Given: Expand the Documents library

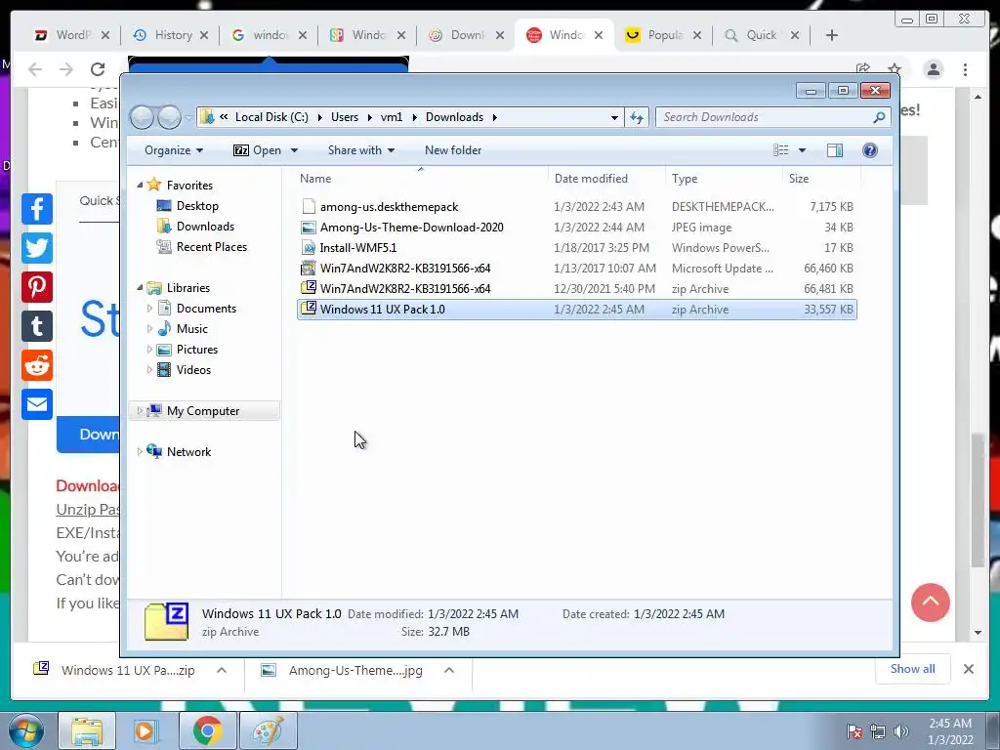Looking at the screenshot, I should tap(149, 309).
